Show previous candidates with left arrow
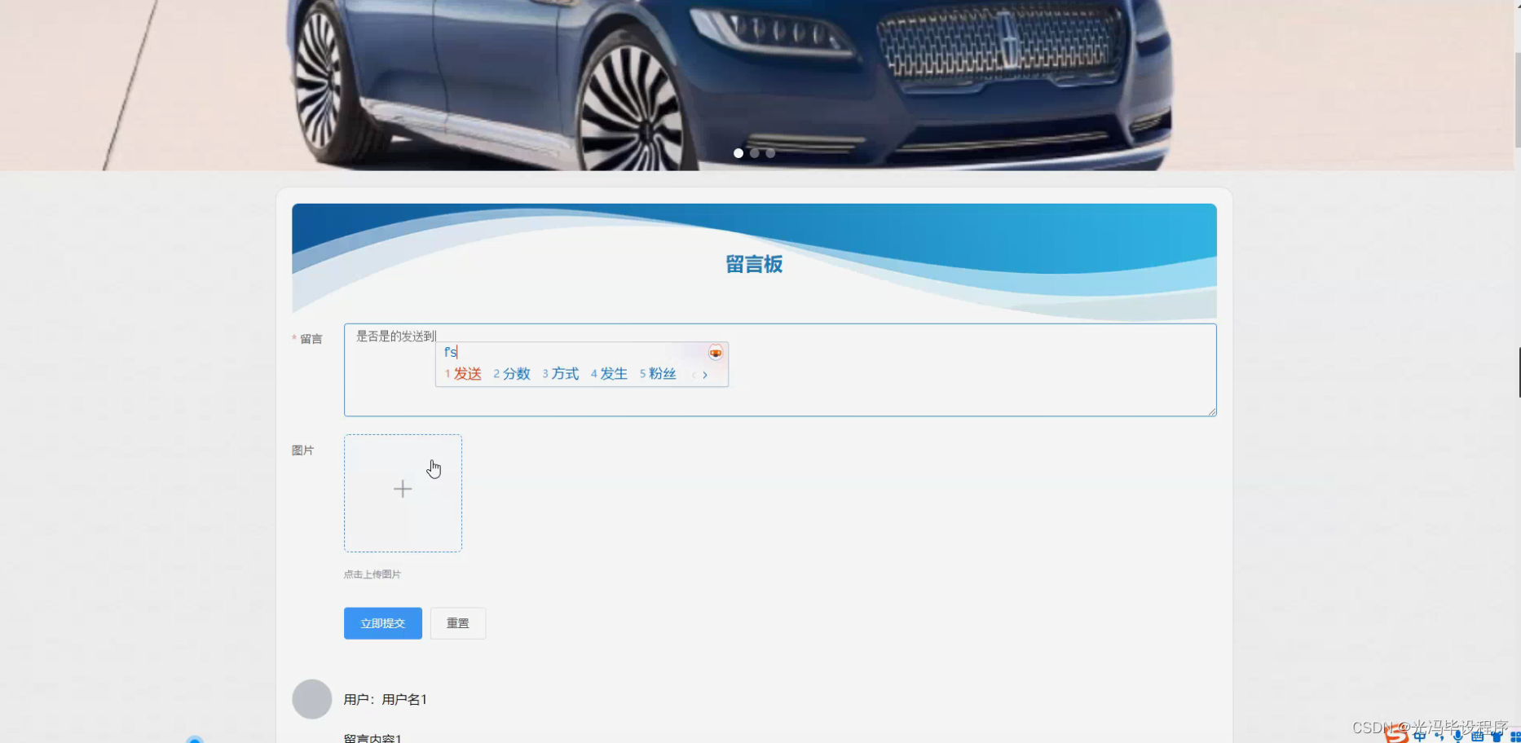The width and height of the screenshot is (1521, 743). pyautogui.click(x=693, y=375)
